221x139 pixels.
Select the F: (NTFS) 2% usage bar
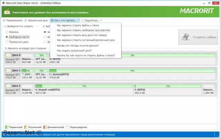pos(167,86)
